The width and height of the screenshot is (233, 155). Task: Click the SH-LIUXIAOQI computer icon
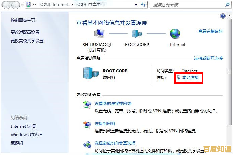click(x=99, y=33)
